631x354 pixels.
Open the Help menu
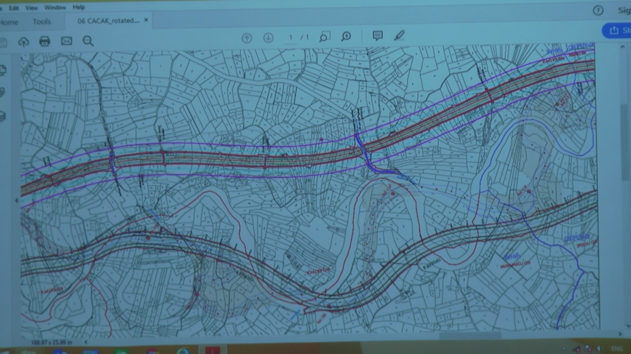[79, 7]
